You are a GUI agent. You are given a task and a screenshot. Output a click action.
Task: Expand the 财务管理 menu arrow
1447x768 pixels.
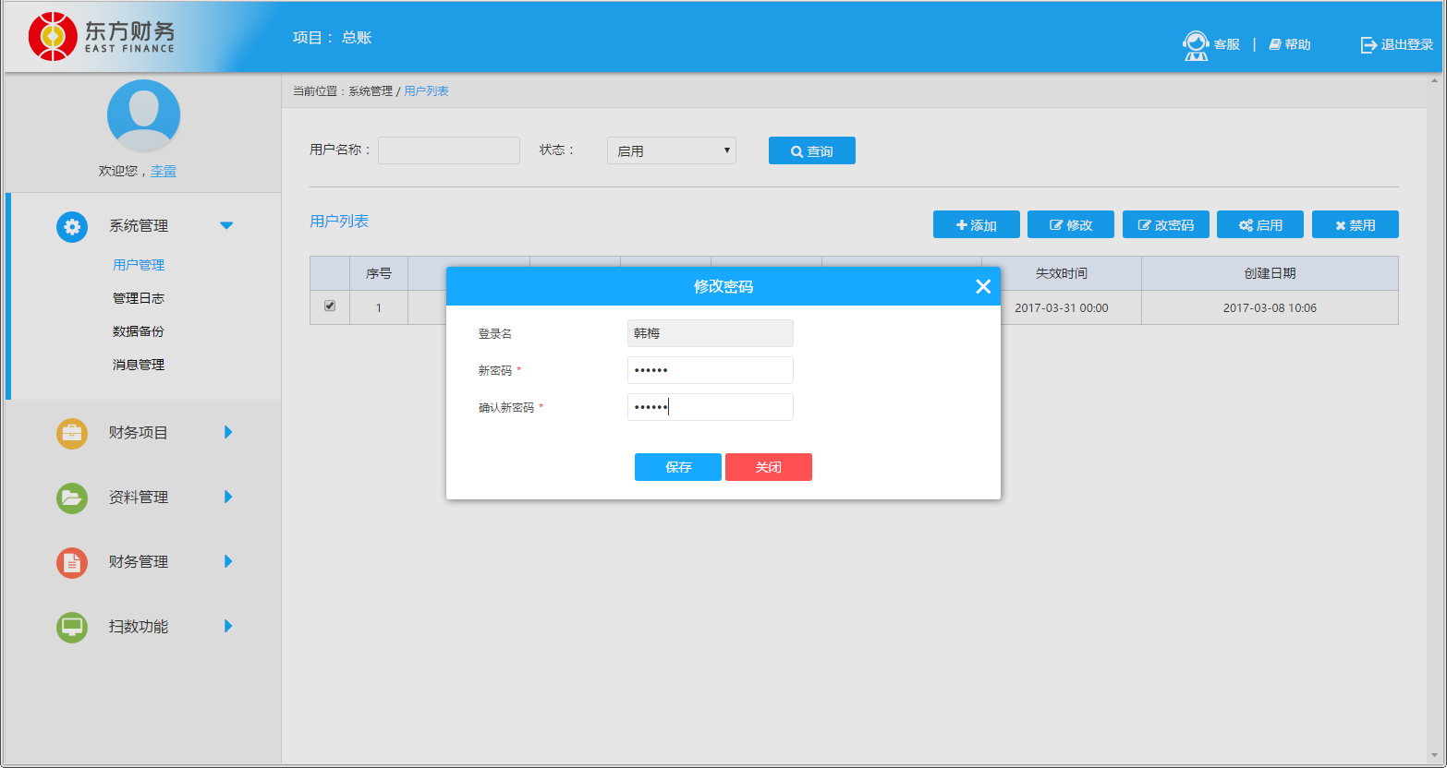pos(228,561)
